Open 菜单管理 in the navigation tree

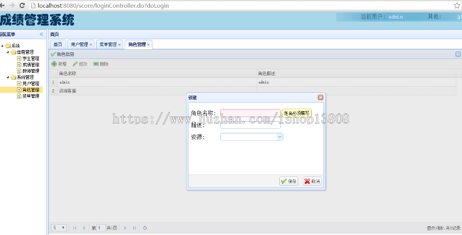click(31, 96)
